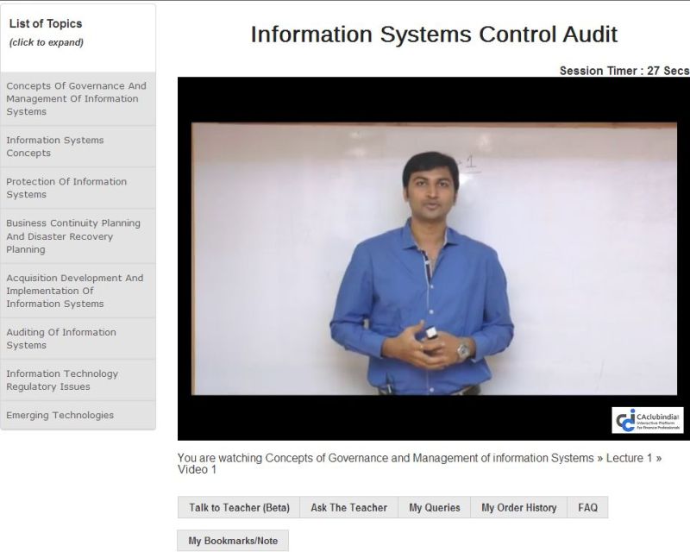Open the Ask The Teacher tab

click(348, 507)
